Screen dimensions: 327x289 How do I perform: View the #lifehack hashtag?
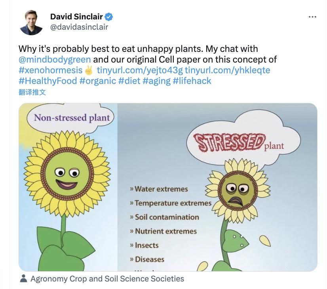tap(192, 81)
